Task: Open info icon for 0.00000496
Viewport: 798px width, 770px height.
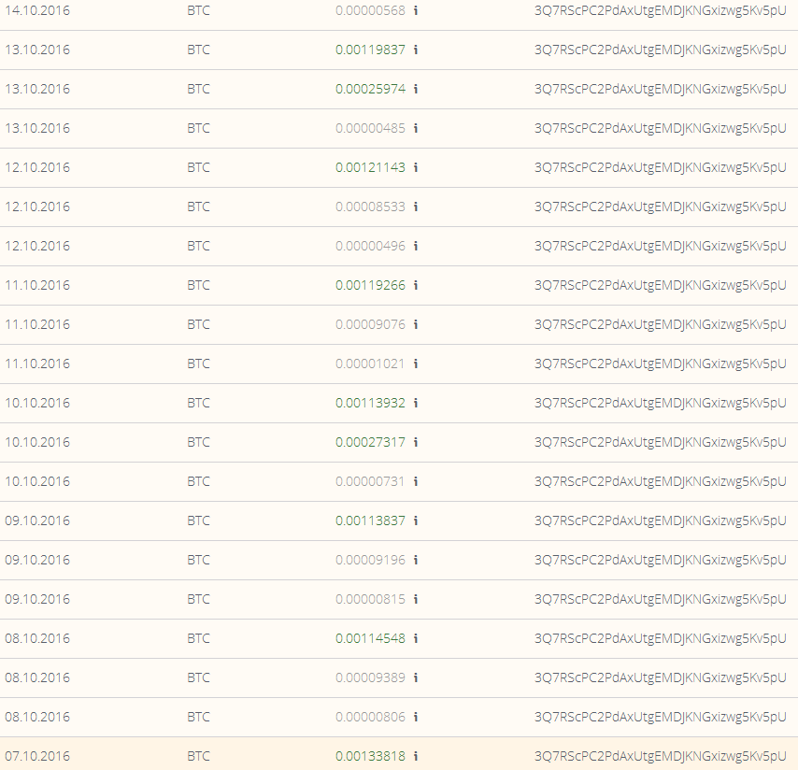Action: (416, 246)
